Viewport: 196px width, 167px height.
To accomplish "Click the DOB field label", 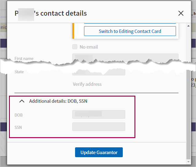I will click(18, 115).
